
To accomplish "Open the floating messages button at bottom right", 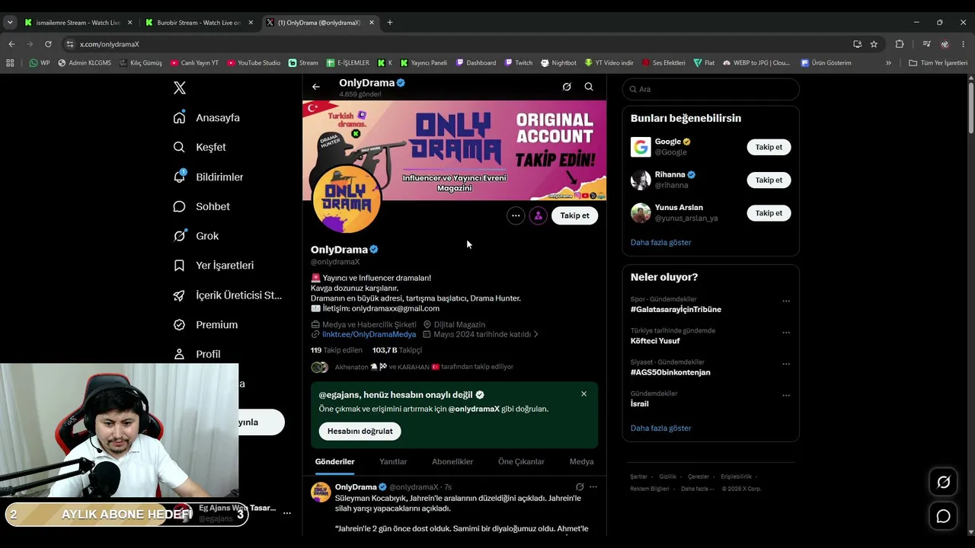I will click(943, 516).
